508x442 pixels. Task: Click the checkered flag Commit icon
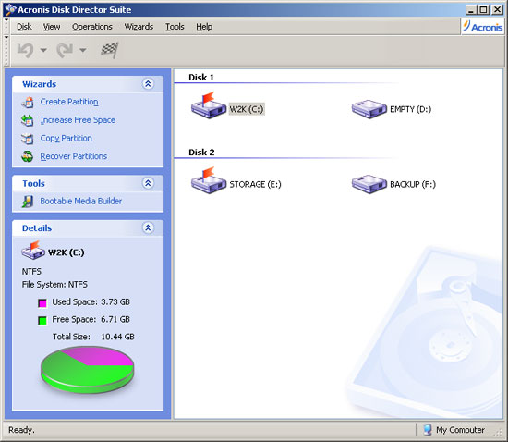(x=110, y=50)
